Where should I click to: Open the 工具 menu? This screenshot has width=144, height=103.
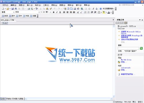point(46,5)
